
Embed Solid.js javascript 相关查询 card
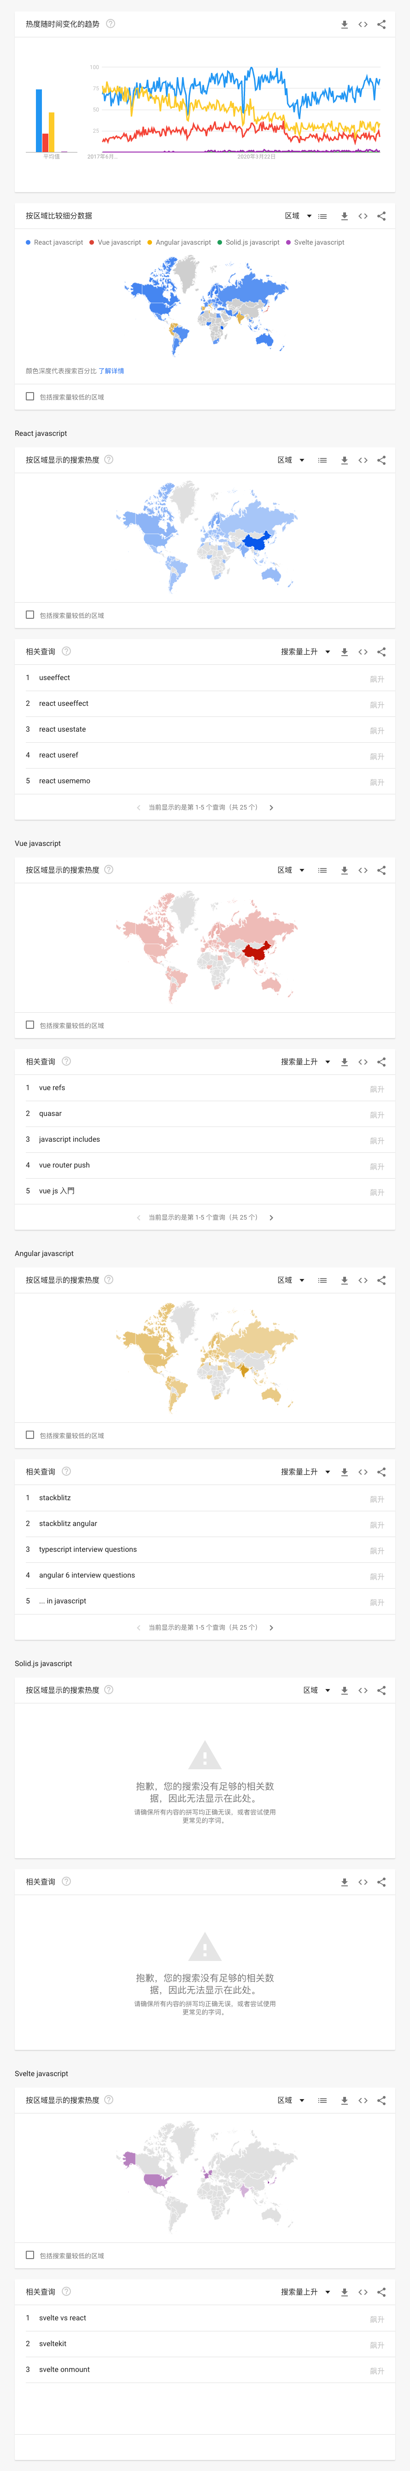363,1882
